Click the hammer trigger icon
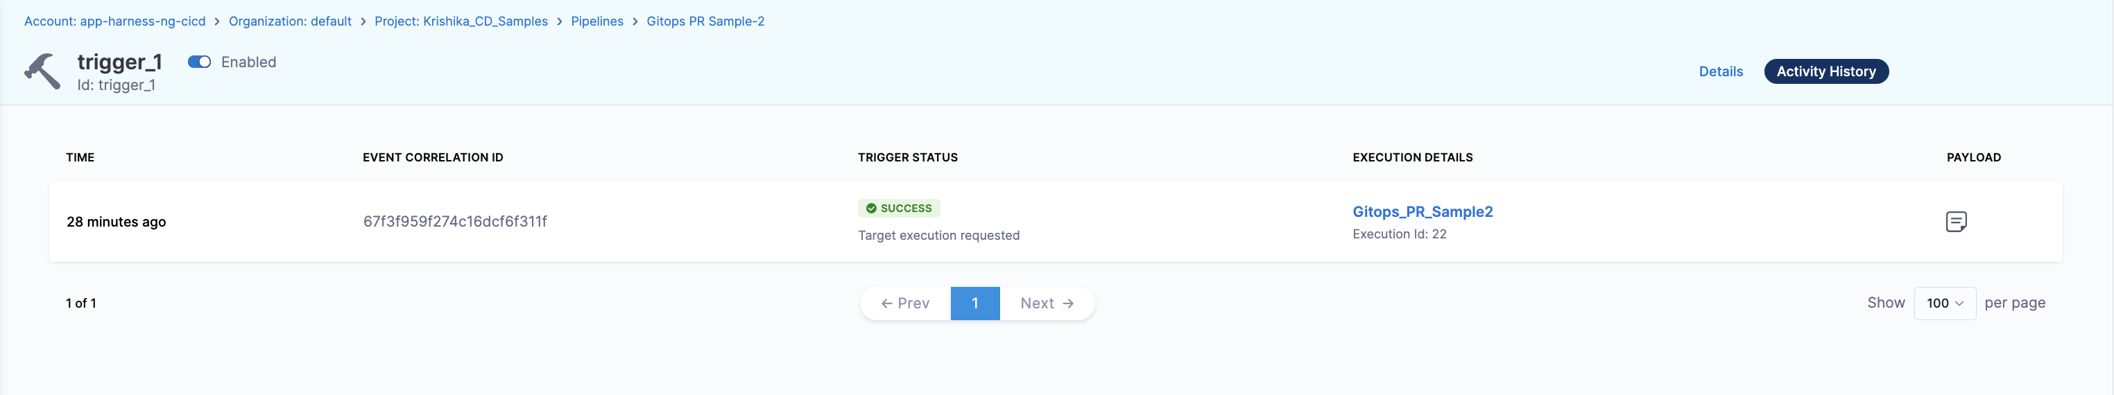The image size is (2114, 395). coord(43,71)
